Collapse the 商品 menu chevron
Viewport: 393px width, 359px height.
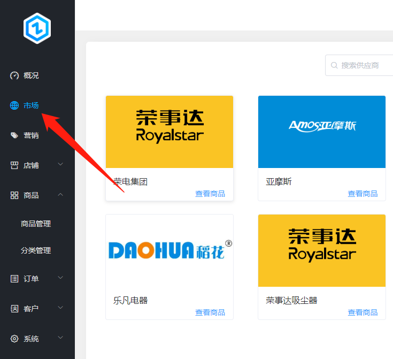click(x=60, y=194)
